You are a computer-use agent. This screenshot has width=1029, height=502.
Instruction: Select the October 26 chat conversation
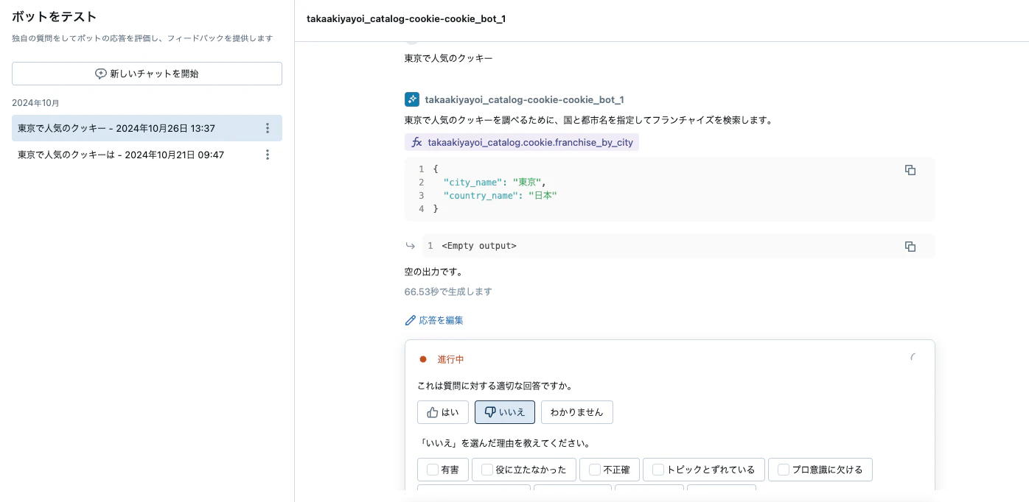point(118,128)
